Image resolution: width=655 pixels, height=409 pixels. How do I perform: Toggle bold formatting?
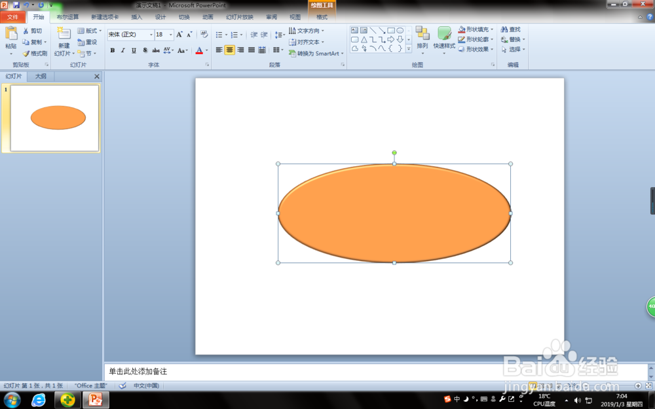tap(112, 50)
